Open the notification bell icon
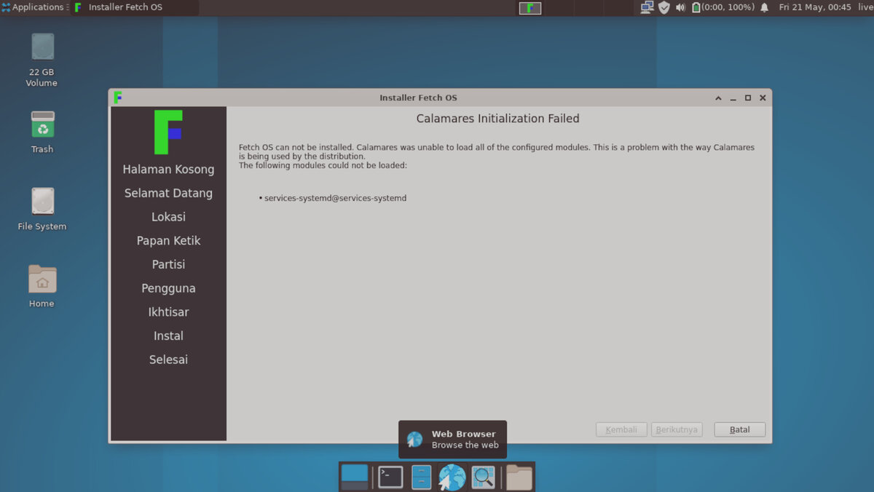874x492 pixels. (764, 7)
